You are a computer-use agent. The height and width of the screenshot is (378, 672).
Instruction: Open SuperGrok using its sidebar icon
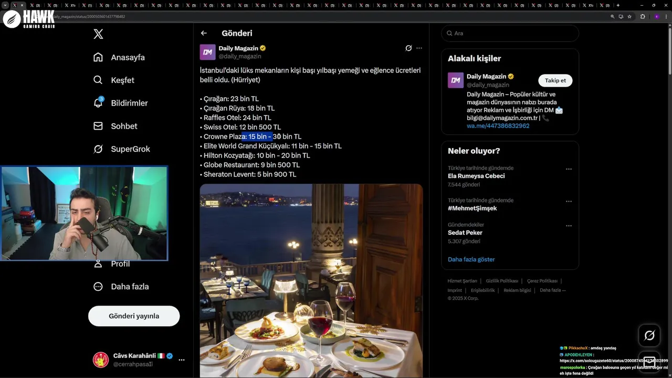(x=98, y=149)
